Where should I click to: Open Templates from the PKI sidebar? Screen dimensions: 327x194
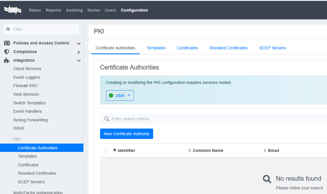tap(27, 156)
